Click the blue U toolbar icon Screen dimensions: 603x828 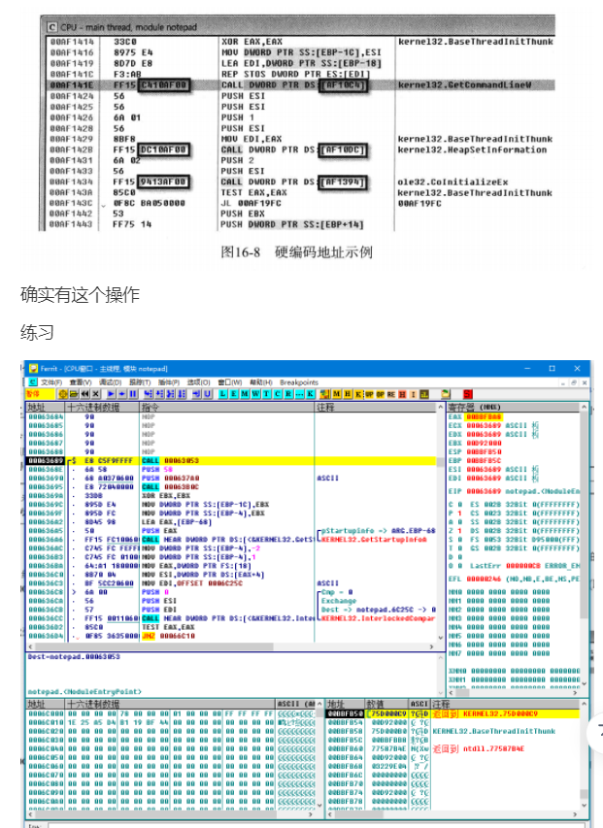tap(208, 393)
